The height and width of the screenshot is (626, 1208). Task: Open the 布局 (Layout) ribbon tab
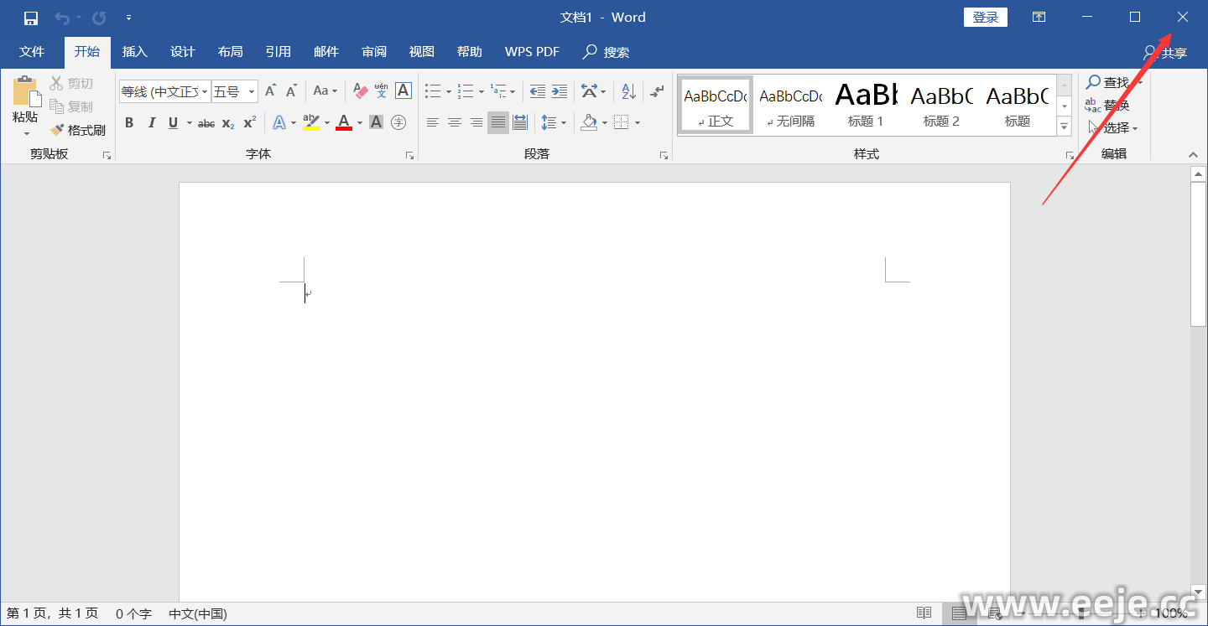pyautogui.click(x=230, y=52)
